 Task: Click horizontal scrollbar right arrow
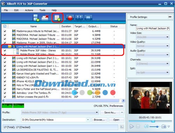click(x=123, y=100)
